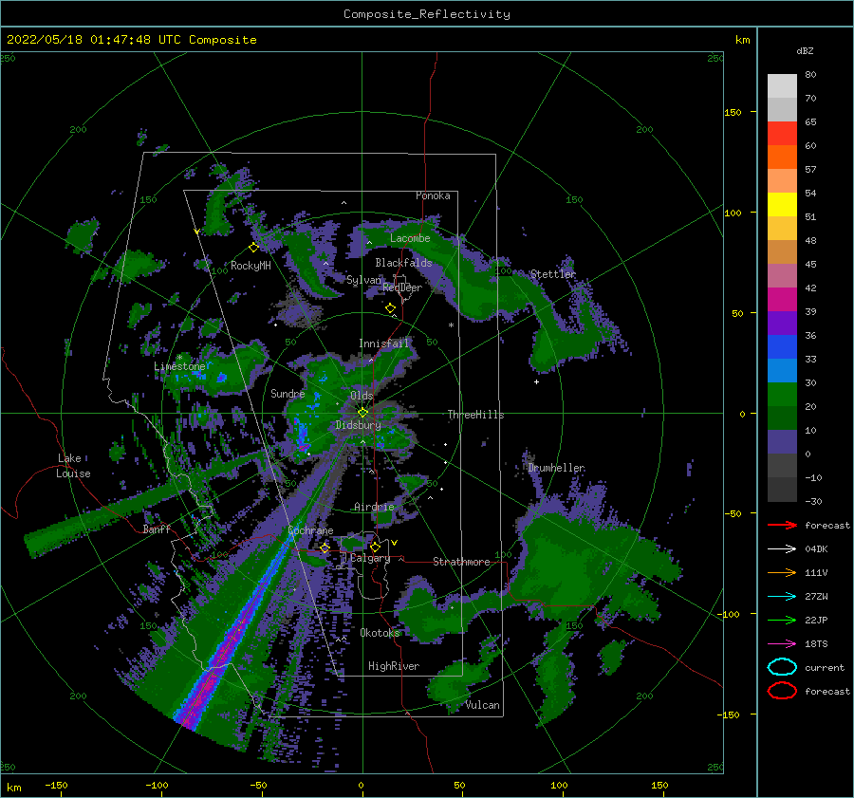The image size is (854, 798).
Task: Click the Ponoka city label
Action: (x=433, y=195)
